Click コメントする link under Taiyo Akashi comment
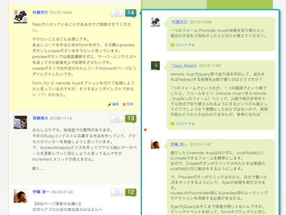 185,124
